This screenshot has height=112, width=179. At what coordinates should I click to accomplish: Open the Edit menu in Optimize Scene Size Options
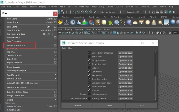64,48
